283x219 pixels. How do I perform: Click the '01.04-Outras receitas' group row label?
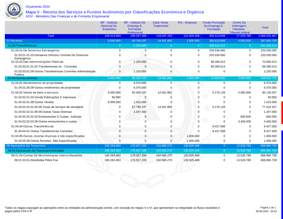click(x=22, y=78)
